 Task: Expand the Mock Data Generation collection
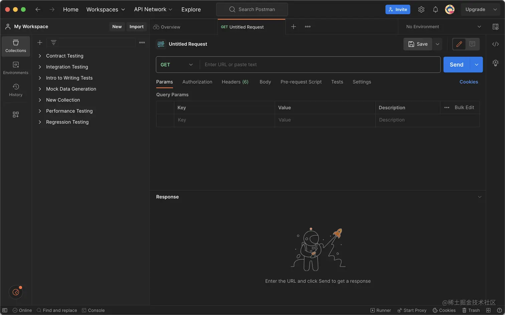click(x=40, y=89)
